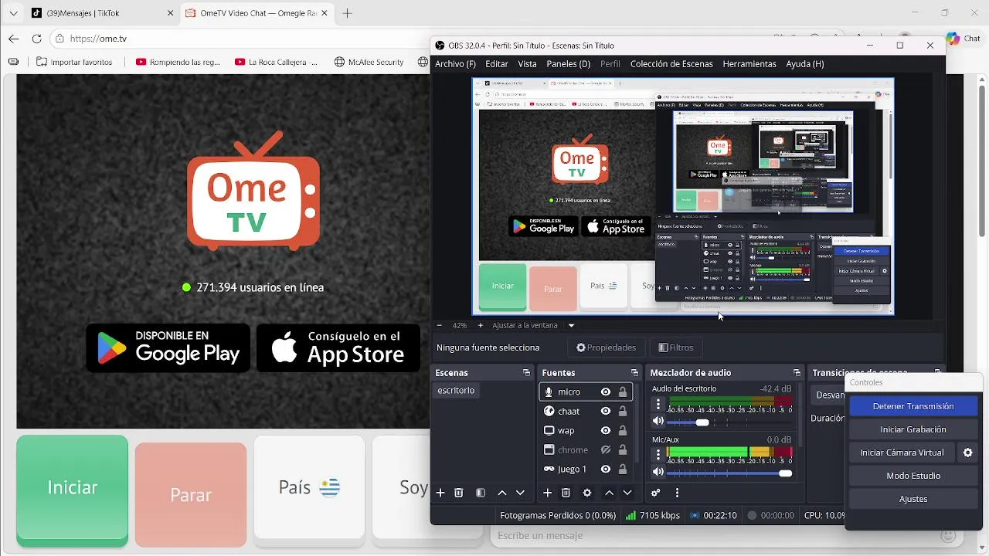
Task: Open advanced audio properties gears icon
Action: [656, 493]
